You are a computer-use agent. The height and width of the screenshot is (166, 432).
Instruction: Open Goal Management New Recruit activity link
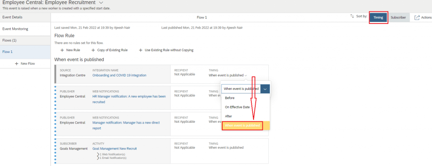click(x=115, y=148)
